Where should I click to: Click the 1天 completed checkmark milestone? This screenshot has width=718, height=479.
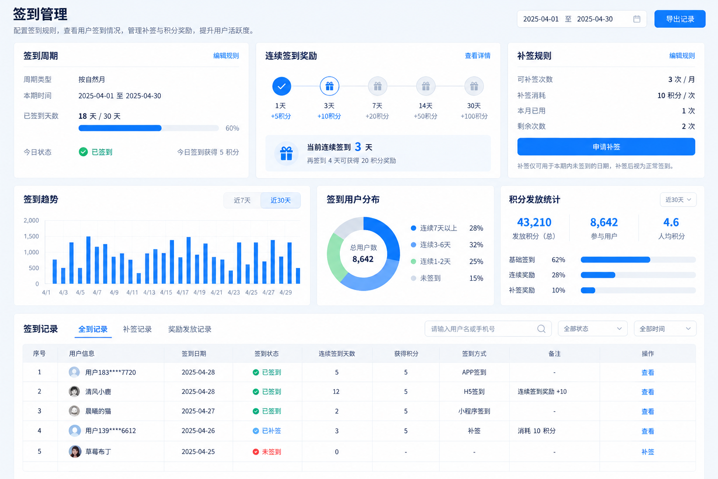[282, 86]
